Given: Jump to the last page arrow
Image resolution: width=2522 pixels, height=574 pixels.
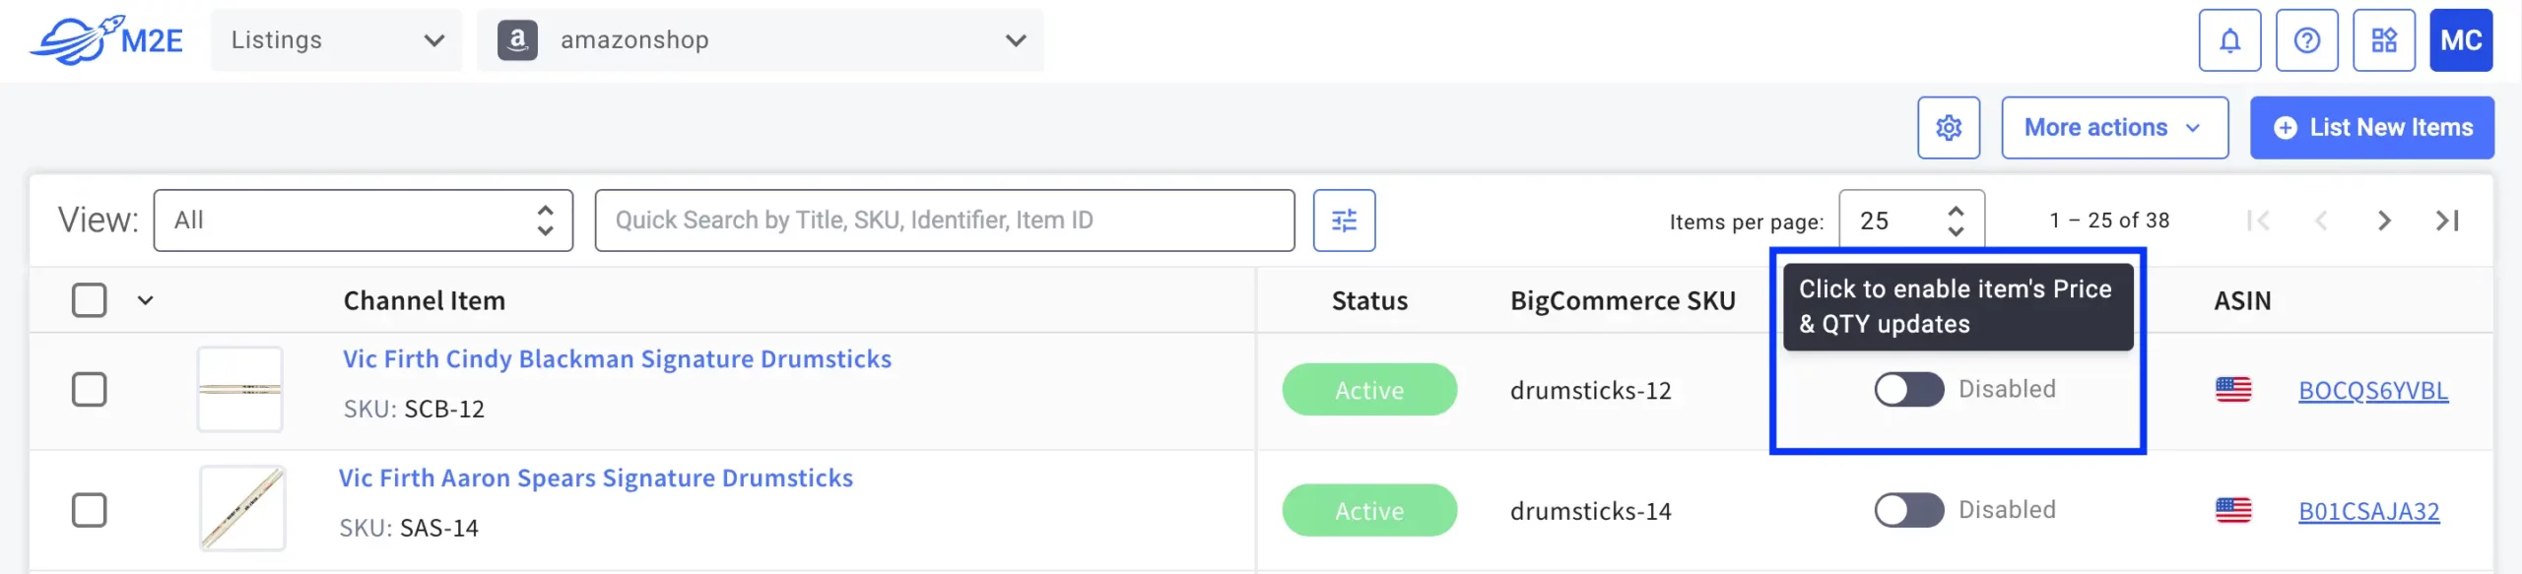Looking at the screenshot, I should click(2447, 221).
